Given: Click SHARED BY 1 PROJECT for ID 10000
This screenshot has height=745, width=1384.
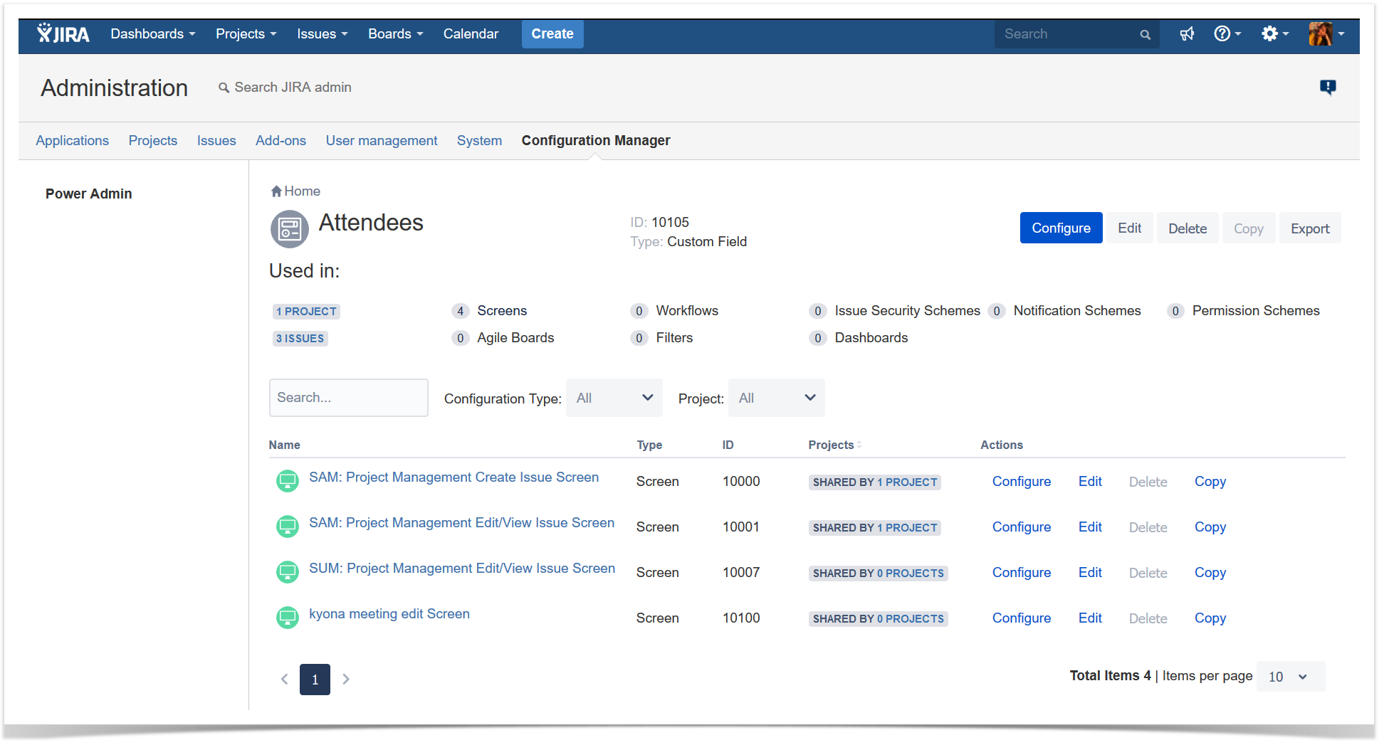Looking at the screenshot, I should [x=875, y=482].
